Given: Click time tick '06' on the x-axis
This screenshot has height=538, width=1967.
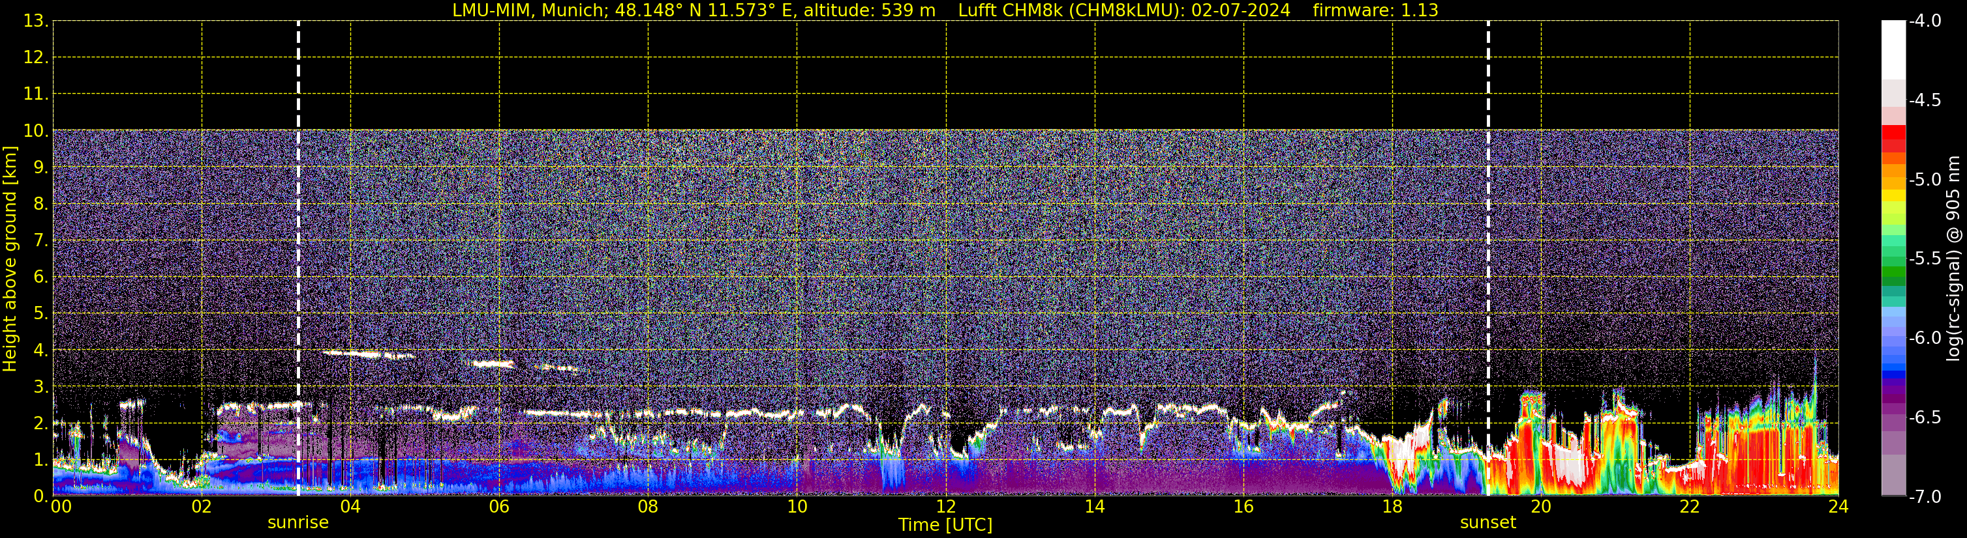Looking at the screenshot, I should coord(499,507).
